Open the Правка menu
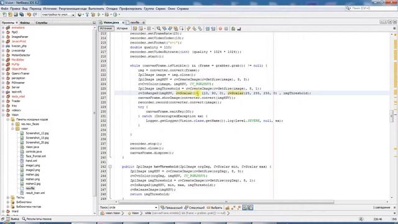398x224 pixels. [15, 9]
